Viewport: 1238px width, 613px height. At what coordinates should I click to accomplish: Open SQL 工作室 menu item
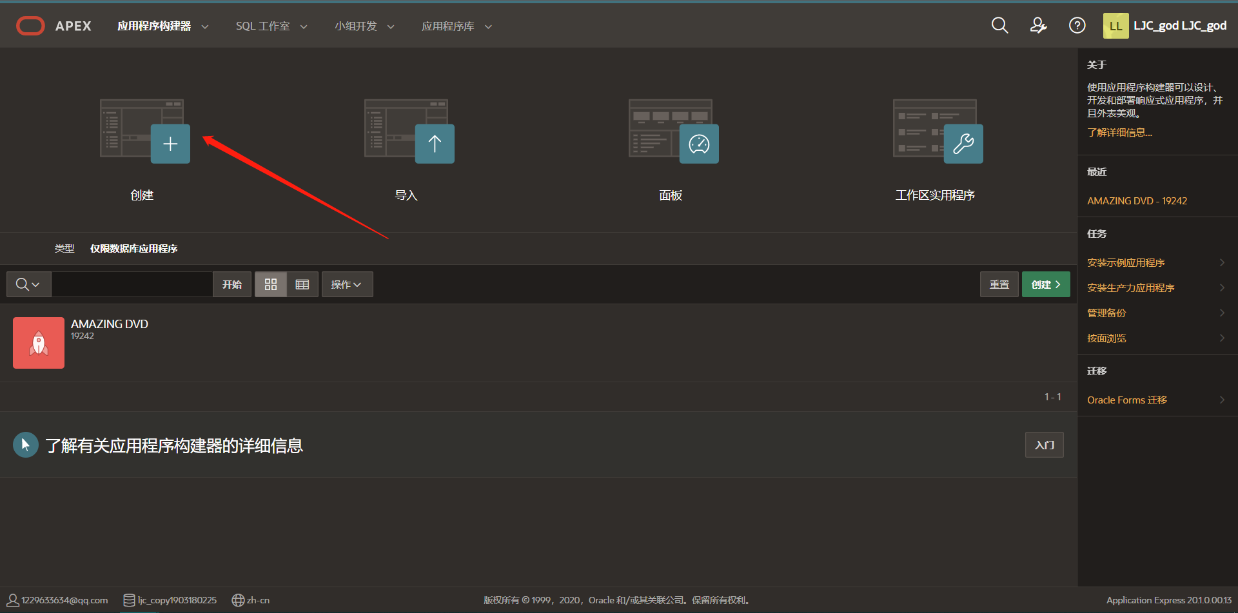tap(262, 26)
